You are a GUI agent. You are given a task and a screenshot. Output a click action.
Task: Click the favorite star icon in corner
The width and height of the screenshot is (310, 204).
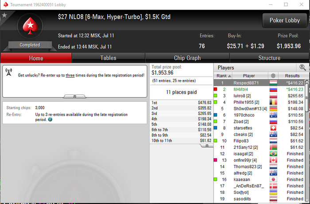4,15
